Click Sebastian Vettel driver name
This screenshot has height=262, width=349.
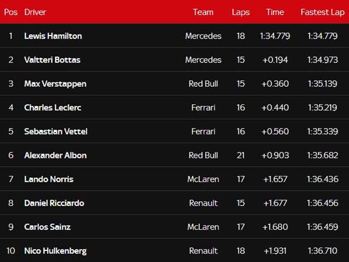(x=56, y=131)
